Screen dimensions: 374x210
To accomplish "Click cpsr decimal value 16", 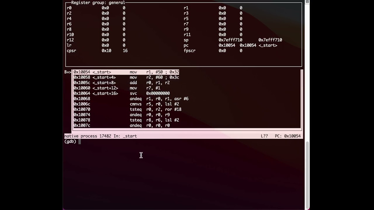I will click(x=125, y=51).
